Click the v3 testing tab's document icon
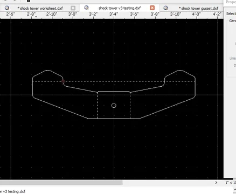The height and width of the screenshot is (194, 236). (86, 8)
